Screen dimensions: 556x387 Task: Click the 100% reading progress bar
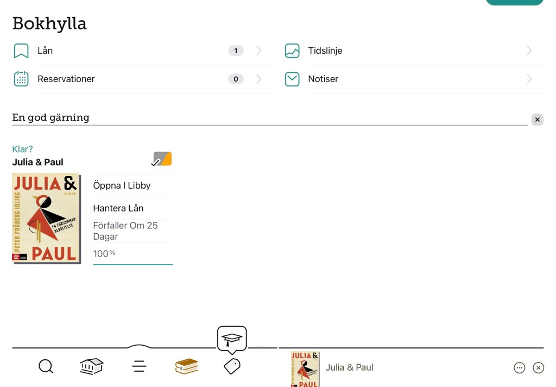132,254
